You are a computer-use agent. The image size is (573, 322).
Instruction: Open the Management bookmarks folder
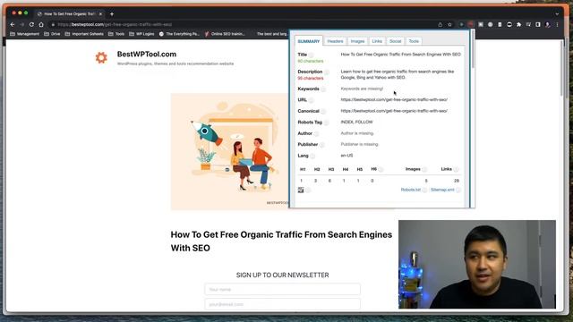(x=24, y=34)
